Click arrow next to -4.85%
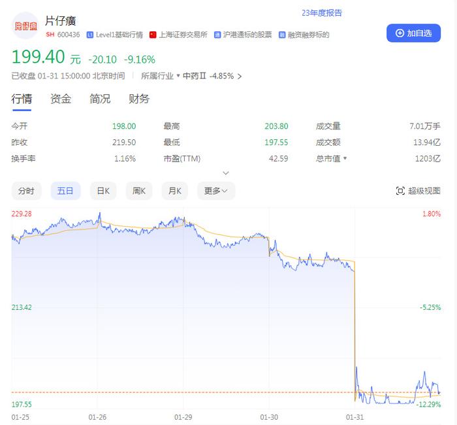The height and width of the screenshot is (425, 457). pyautogui.click(x=240, y=76)
